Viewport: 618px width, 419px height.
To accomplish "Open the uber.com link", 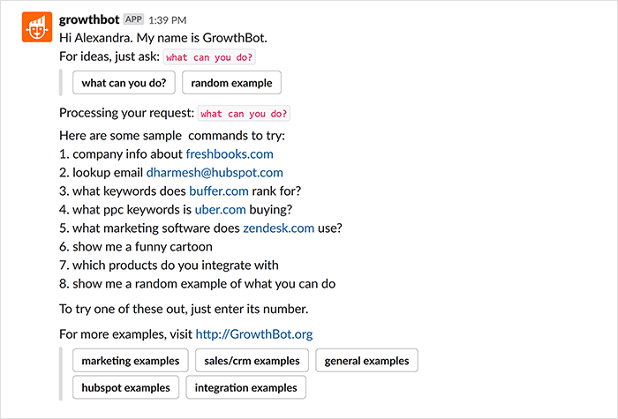I will [x=221, y=210].
